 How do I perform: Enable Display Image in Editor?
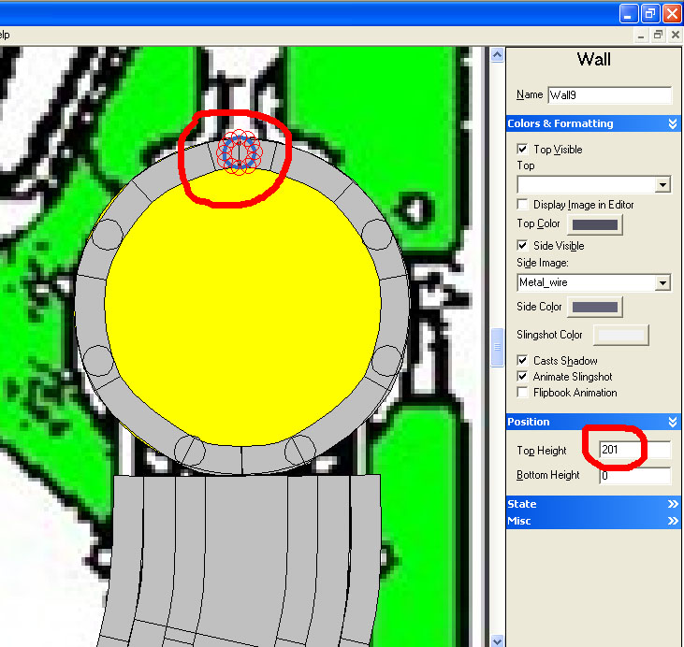point(522,204)
